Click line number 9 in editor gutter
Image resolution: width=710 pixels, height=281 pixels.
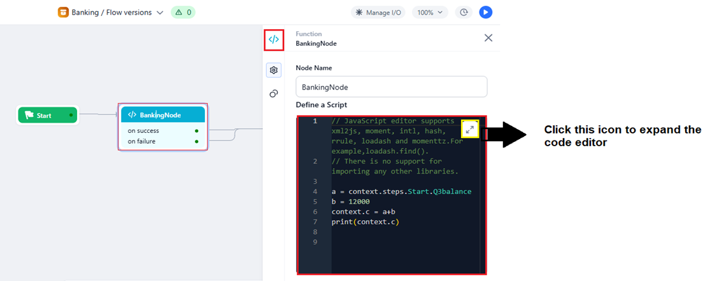(x=315, y=242)
